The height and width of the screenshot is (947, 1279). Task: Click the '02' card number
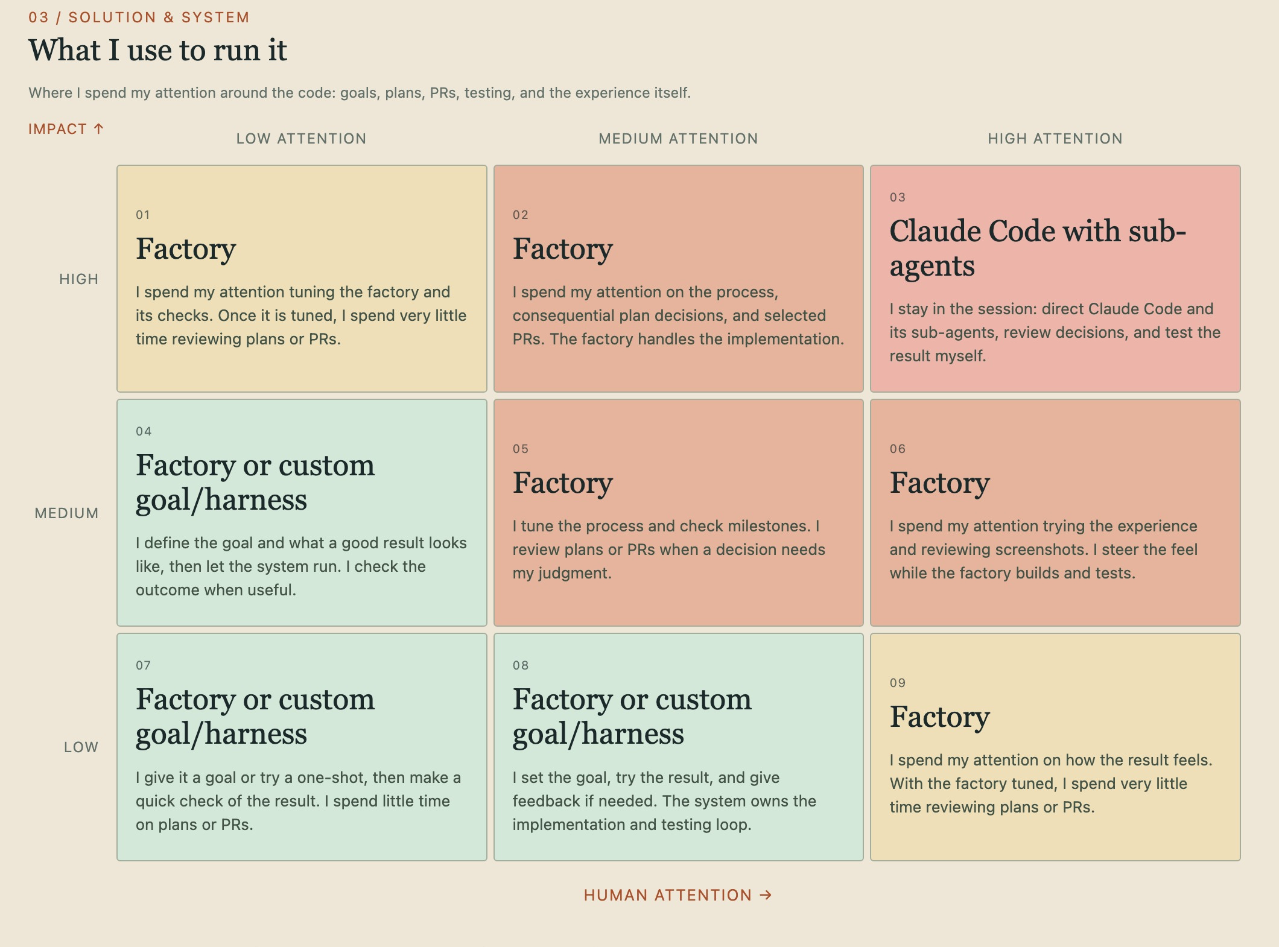pos(521,215)
